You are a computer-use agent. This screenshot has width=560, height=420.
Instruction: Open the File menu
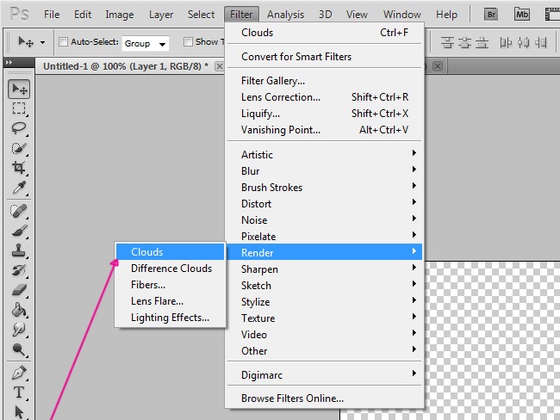(52, 15)
